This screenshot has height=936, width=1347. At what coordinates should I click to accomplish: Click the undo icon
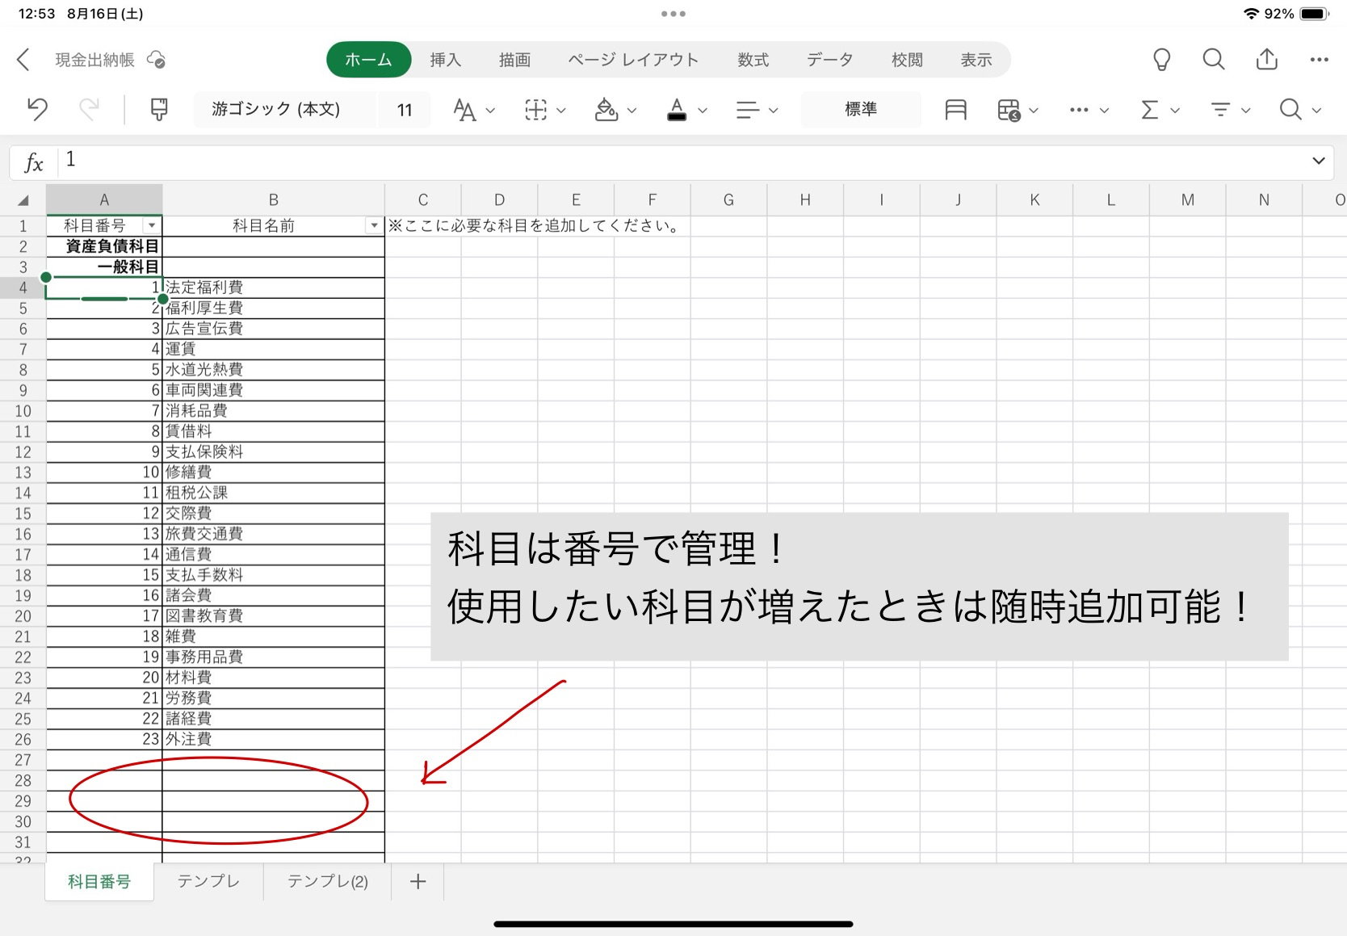pos(36,109)
